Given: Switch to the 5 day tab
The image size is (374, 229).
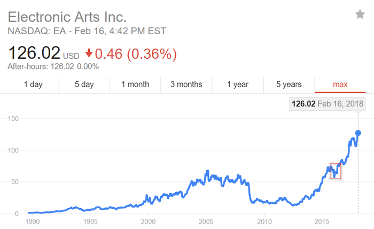Looking at the screenshot, I should point(84,85).
